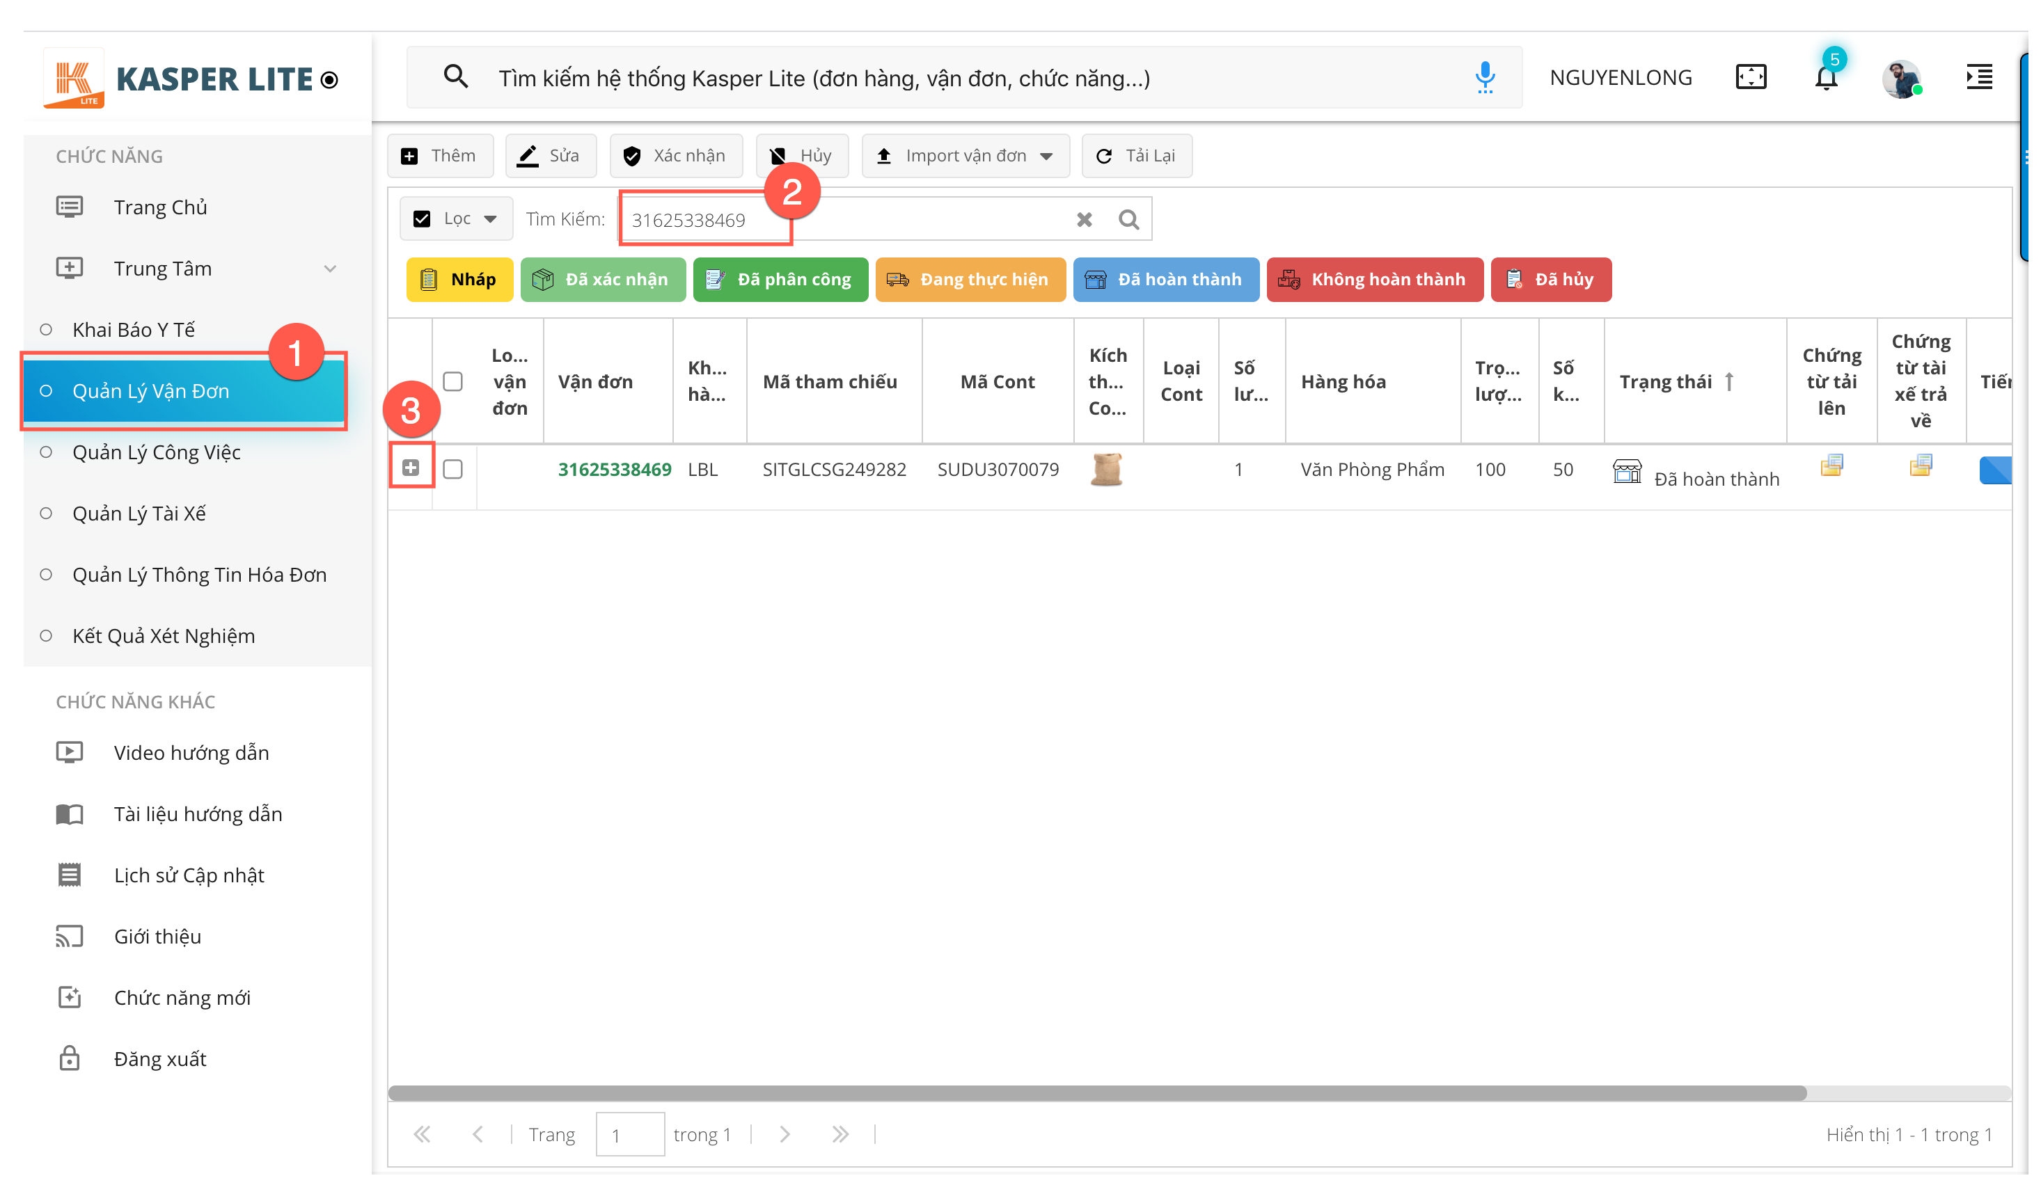2041x1201 pixels.
Task: Click the search magnifier in Tìm Kiếm box
Action: (1128, 219)
